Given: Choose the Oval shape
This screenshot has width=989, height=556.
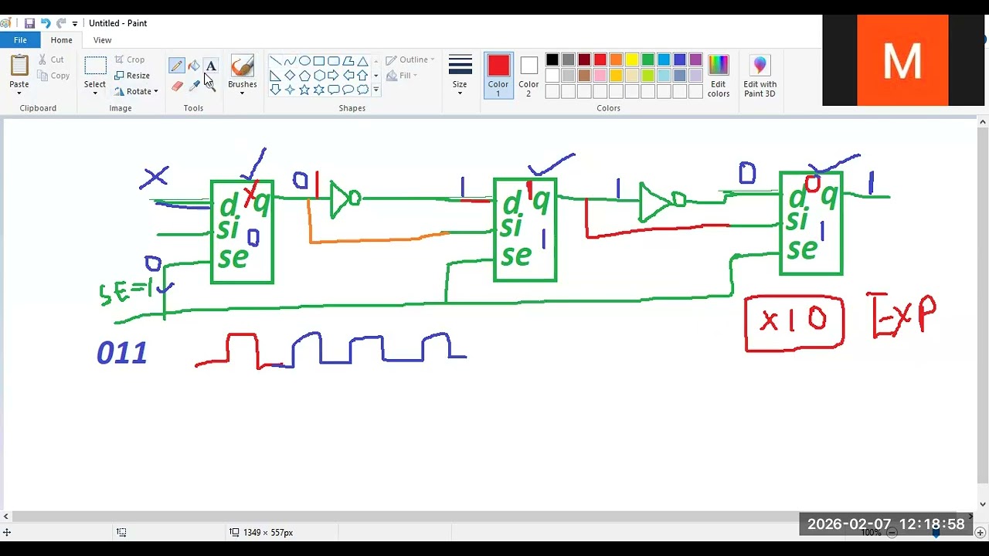Looking at the screenshot, I should 304,61.
